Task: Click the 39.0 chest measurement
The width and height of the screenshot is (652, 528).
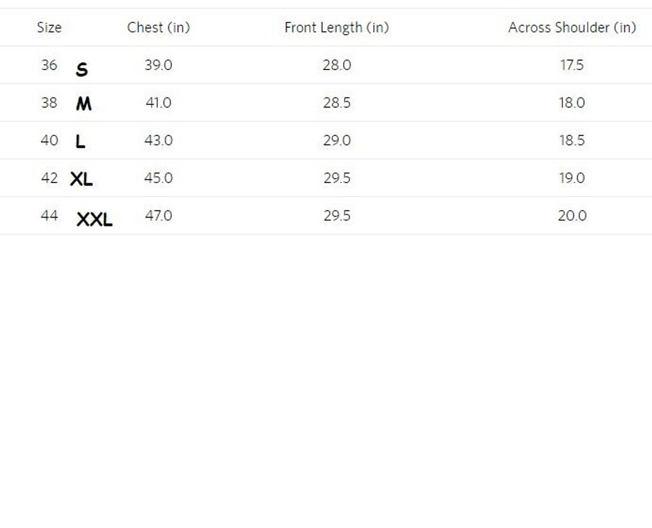Action: click(x=158, y=65)
